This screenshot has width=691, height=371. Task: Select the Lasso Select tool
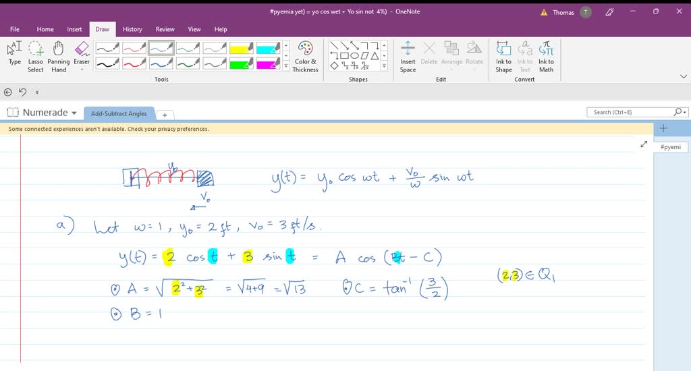(x=36, y=56)
